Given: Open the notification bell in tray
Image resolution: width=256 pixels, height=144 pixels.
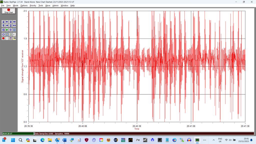Looking at the screenshot, I should [251, 140].
